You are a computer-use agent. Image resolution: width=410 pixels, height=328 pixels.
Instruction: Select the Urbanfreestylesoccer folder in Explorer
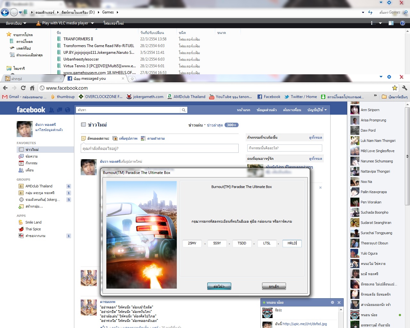pyautogui.click(x=81, y=59)
